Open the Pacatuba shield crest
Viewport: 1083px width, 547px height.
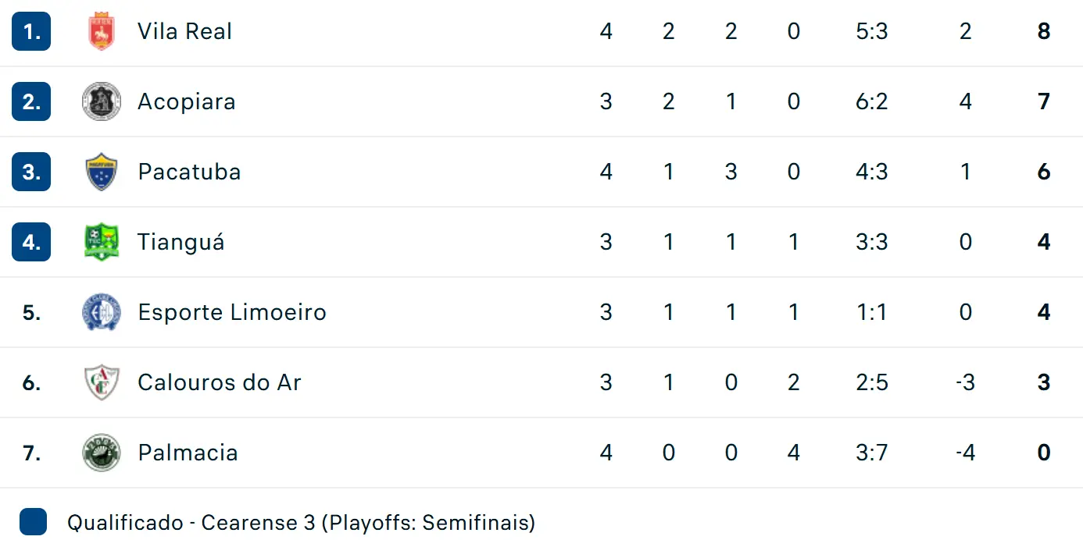pyautogui.click(x=102, y=172)
